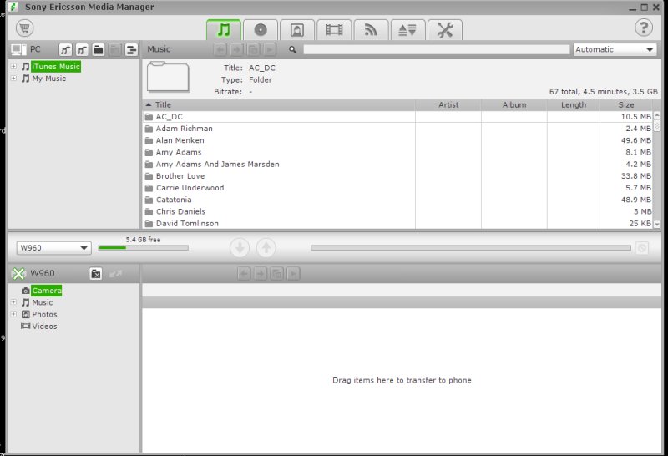
Task: Select the Carrie Underwood folder
Action: [x=397, y=188]
